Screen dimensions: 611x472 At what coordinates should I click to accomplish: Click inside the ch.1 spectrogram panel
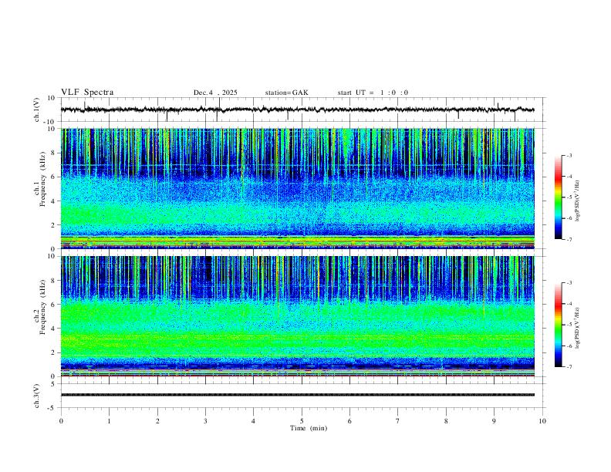297,188
